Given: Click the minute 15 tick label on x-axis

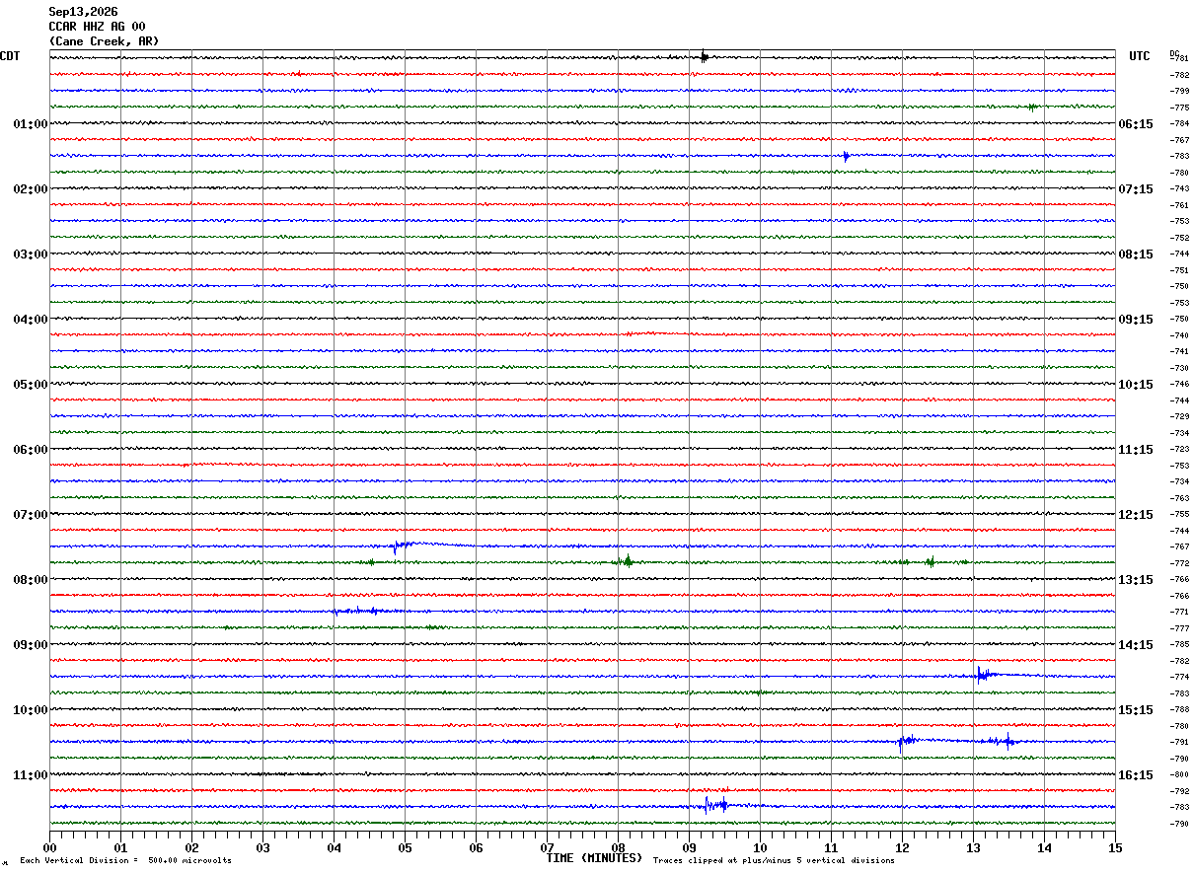Looking at the screenshot, I should [x=1114, y=847].
